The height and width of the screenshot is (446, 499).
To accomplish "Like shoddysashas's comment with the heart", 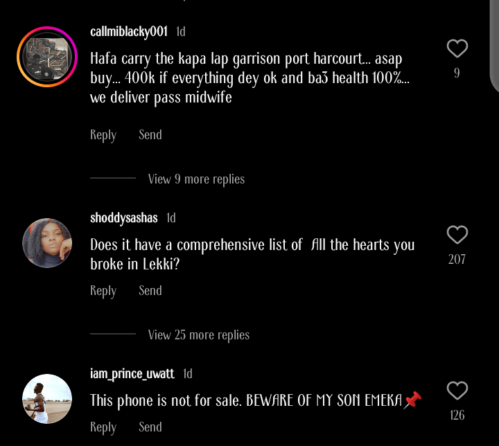I will 457,235.
